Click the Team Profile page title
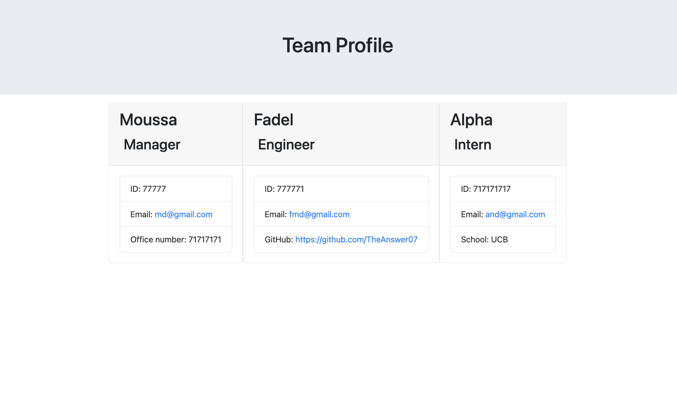677x409 pixels. point(338,45)
